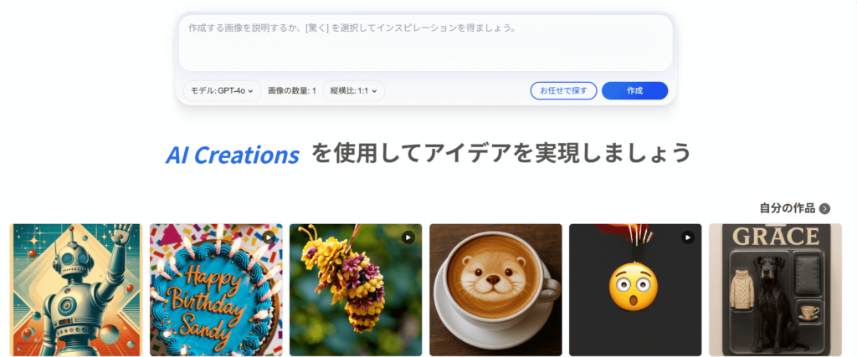Click the AI Creations heading text
Screen dimensions: 857x357
[x=233, y=156]
